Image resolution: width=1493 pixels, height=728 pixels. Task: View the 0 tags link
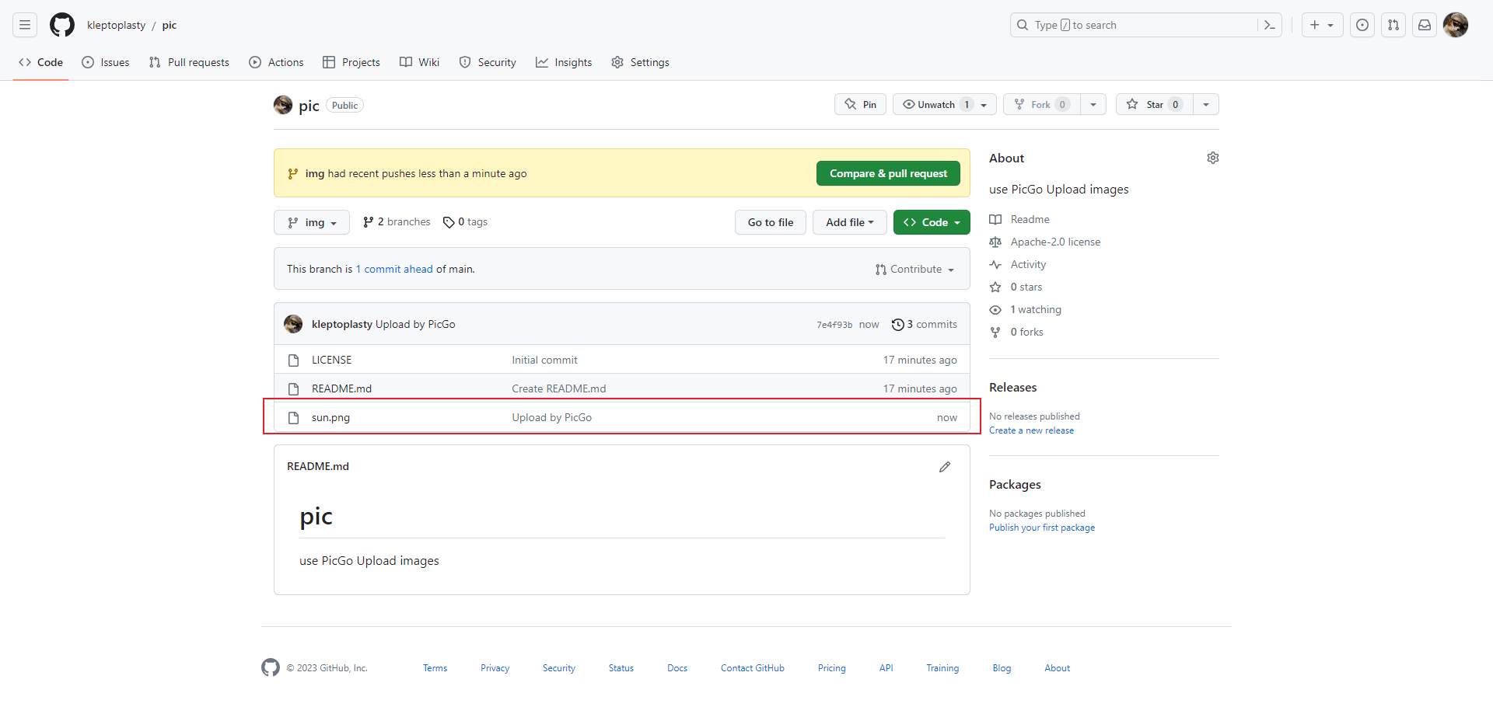pos(465,222)
